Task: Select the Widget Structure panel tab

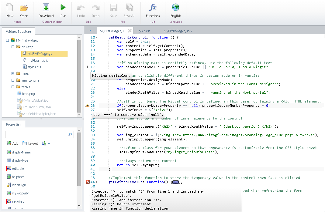Action: pos(19,32)
